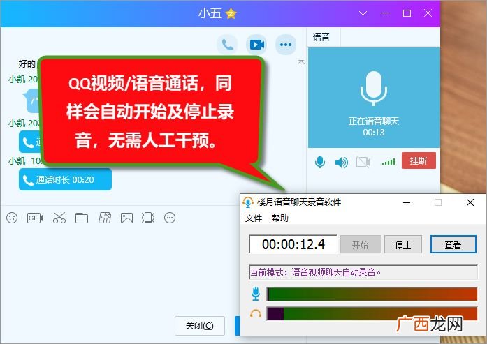Close the 楼月语音聊天录音软件 window

click(470, 202)
